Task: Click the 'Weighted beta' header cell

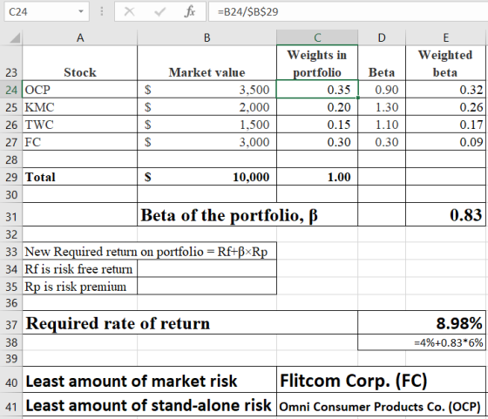Action: (445, 63)
